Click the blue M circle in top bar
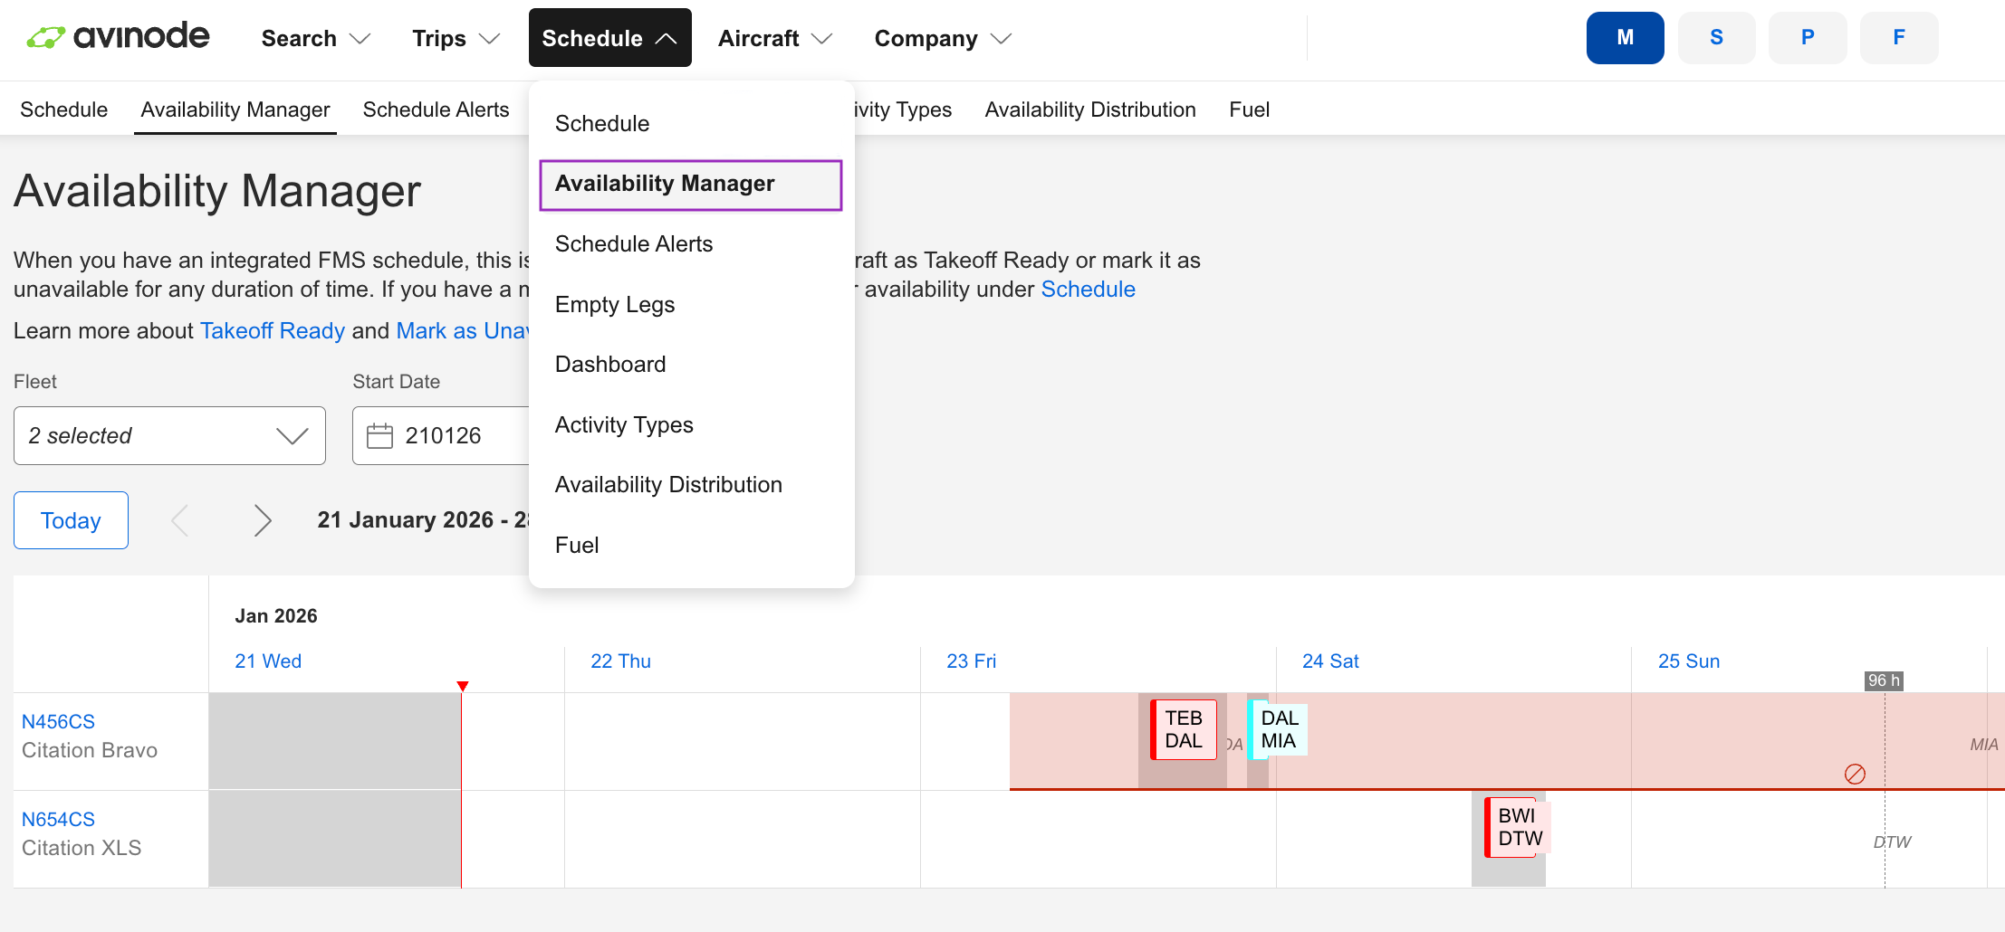This screenshot has width=2005, height=932. point(1625,37)
